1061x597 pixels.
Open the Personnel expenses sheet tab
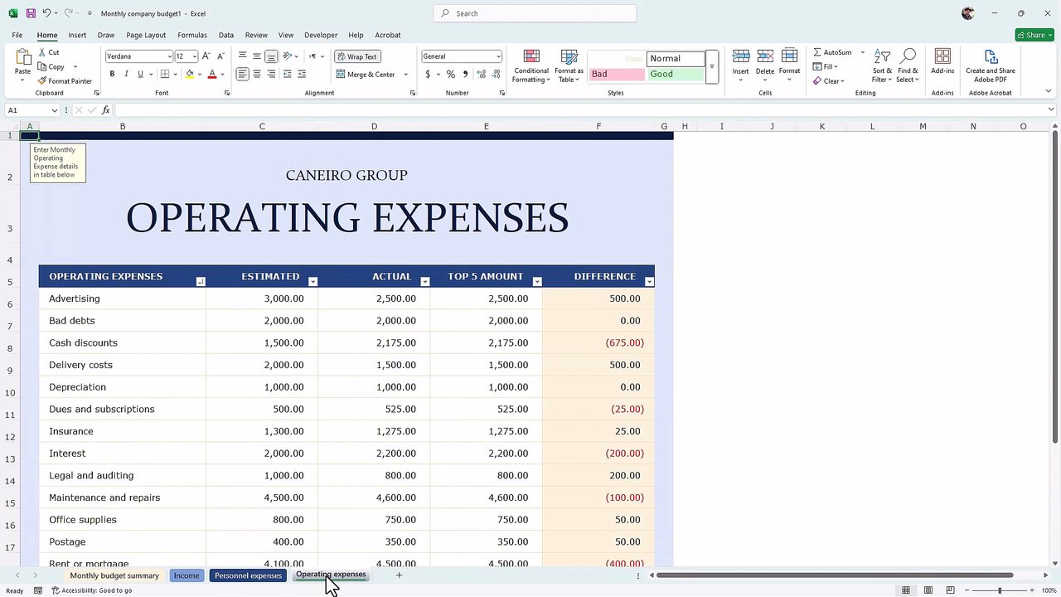249,575
